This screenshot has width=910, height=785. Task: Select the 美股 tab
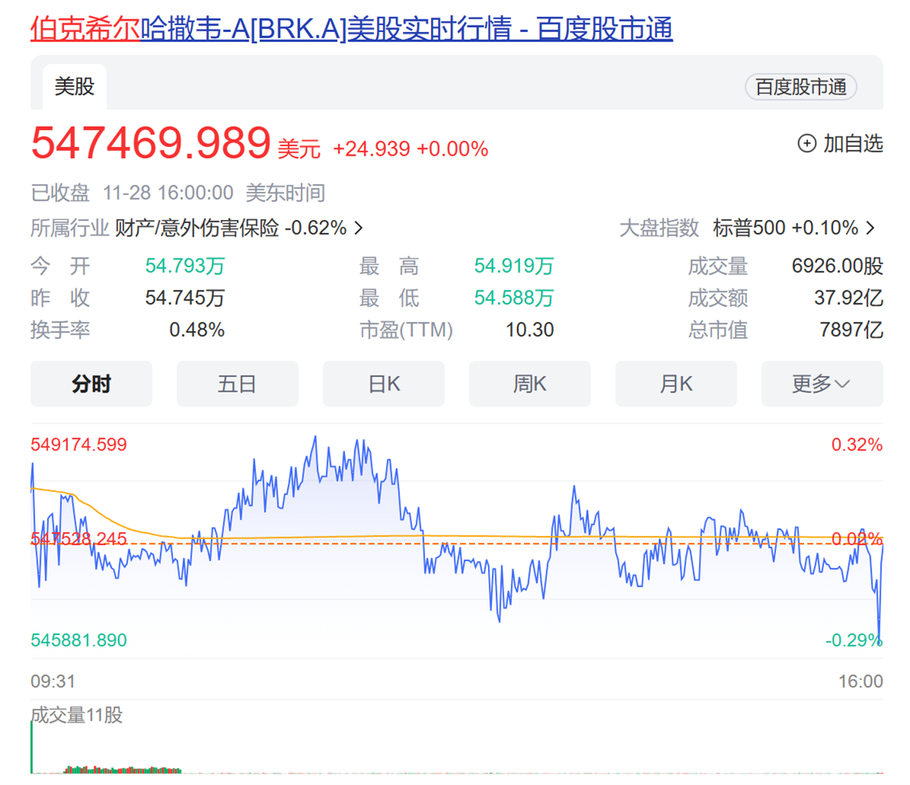pos(75,87)
